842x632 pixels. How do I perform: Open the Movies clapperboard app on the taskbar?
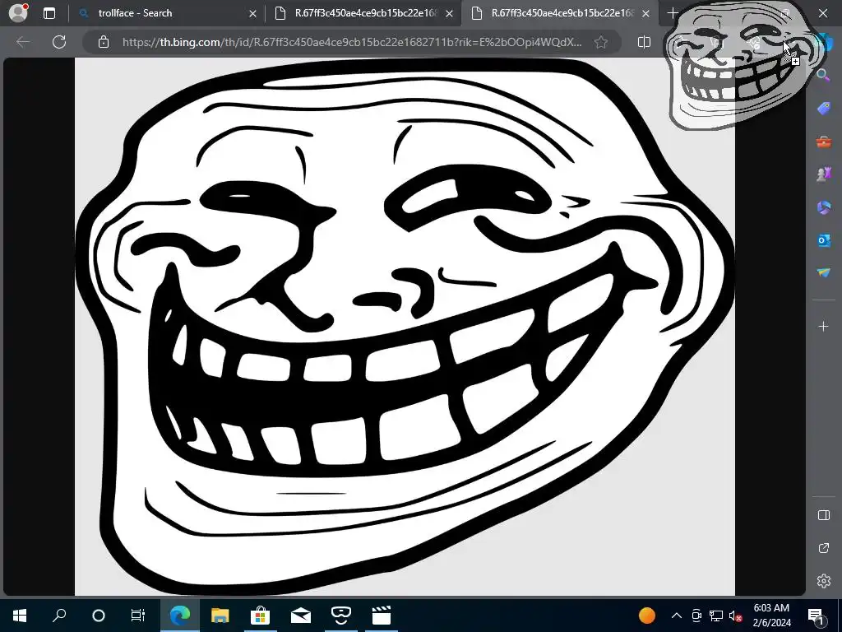382,616
